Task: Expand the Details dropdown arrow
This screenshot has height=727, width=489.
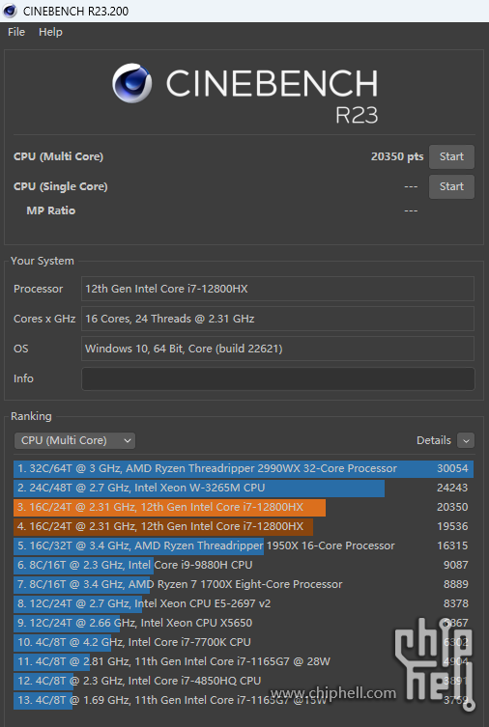Action: 466,440
